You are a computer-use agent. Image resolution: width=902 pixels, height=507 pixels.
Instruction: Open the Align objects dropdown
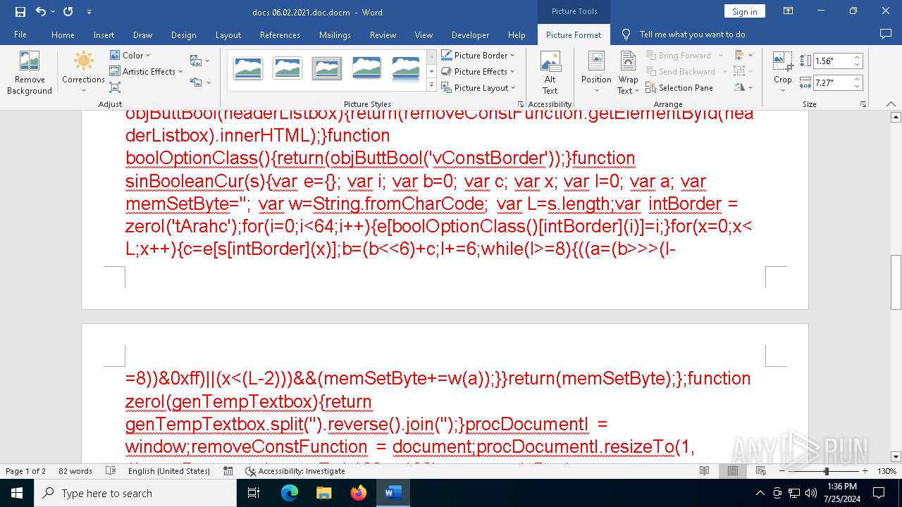pyautogui.click(x=742, y=55)
